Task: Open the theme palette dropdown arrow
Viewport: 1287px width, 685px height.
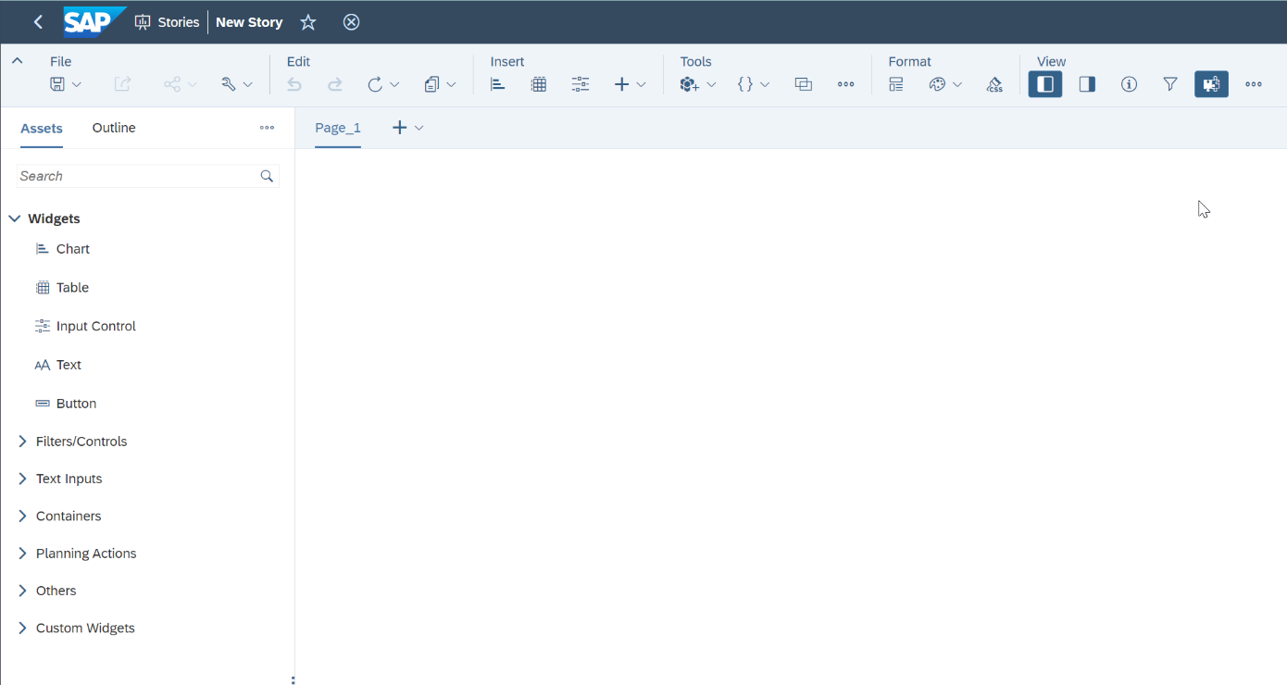Action: click(957, 84)
